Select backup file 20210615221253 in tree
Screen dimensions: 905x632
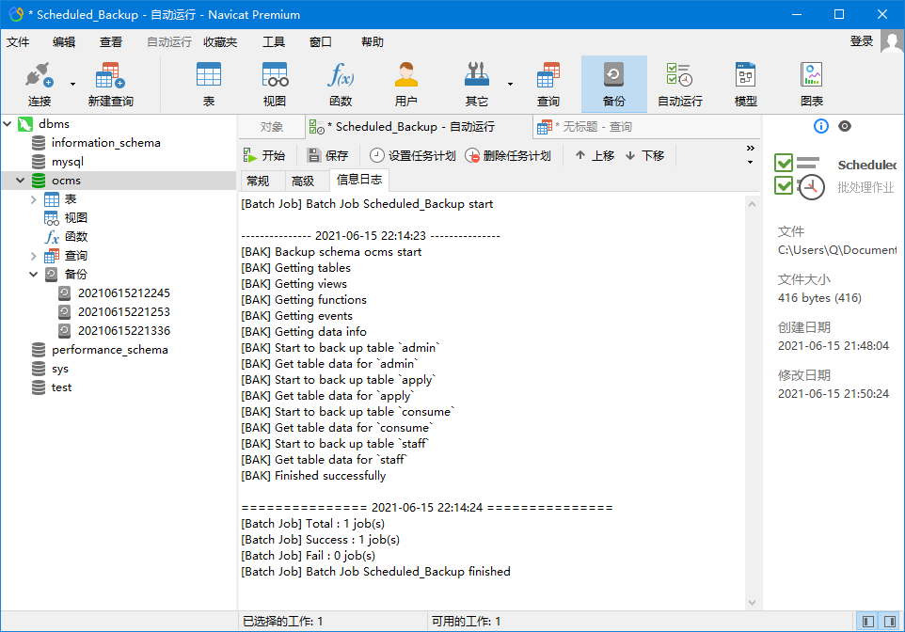point(123,312)
